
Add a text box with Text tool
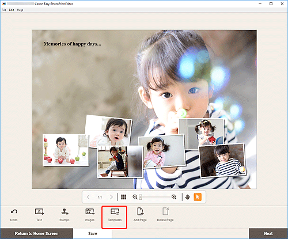click(x=39, y=211)
